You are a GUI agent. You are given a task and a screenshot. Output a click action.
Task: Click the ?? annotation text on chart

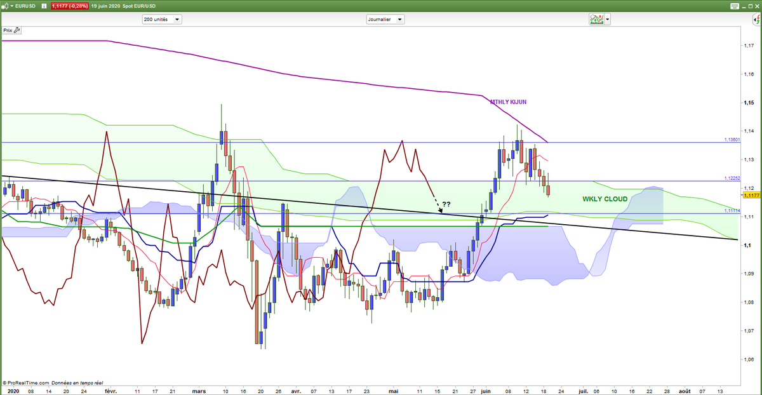tap(446, 204)
